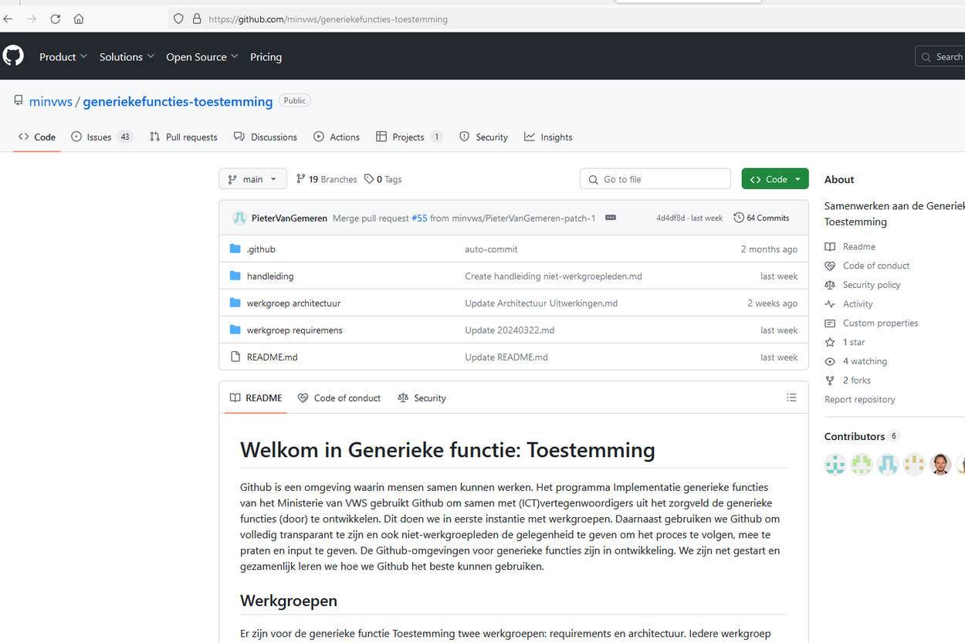Click the 1 star icon
965x643 pixels.
(830, 342)
